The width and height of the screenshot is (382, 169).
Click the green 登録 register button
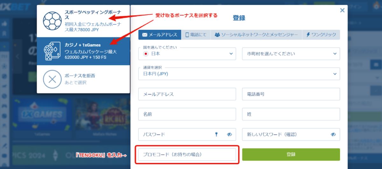click(x=291, y=154)
